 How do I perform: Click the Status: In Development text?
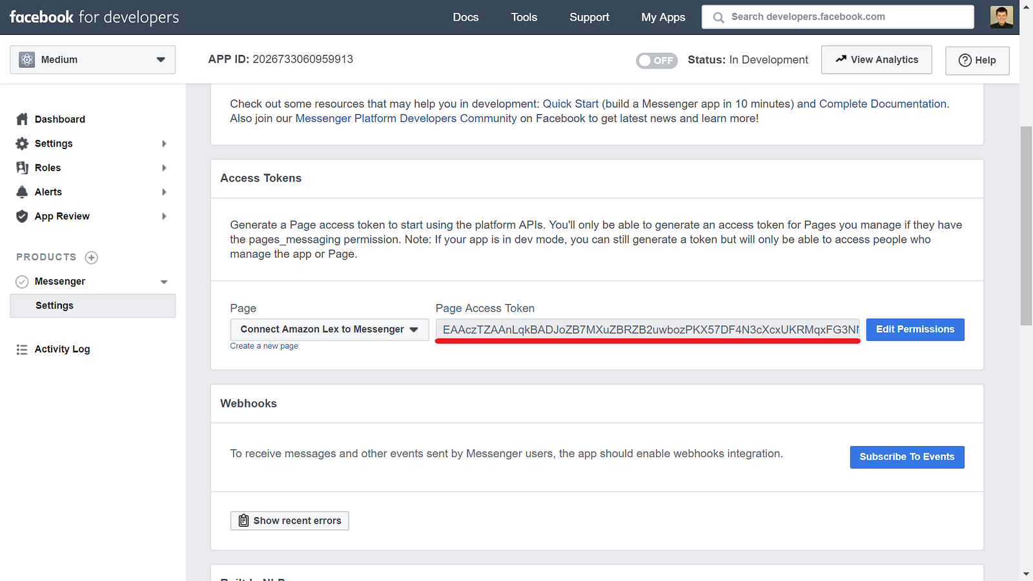point(748,60)
